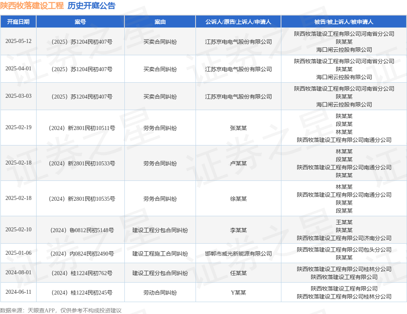Click the date cell 2025-01-06
The image size is (407, 314).
click(18, 253)
